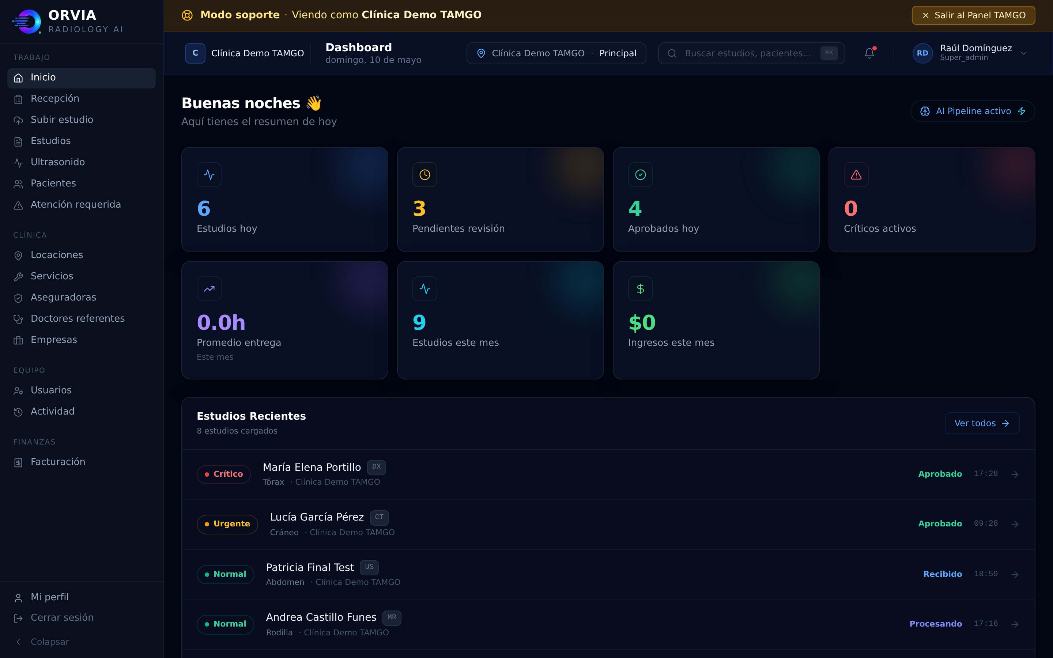
Task: Click the MR modality badge
Action: (392, 617)
